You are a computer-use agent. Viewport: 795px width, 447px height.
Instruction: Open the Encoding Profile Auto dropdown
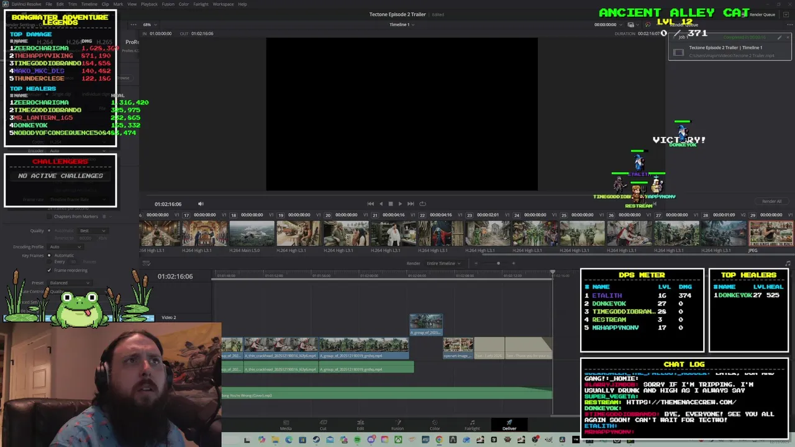click(x=65, y=246)
